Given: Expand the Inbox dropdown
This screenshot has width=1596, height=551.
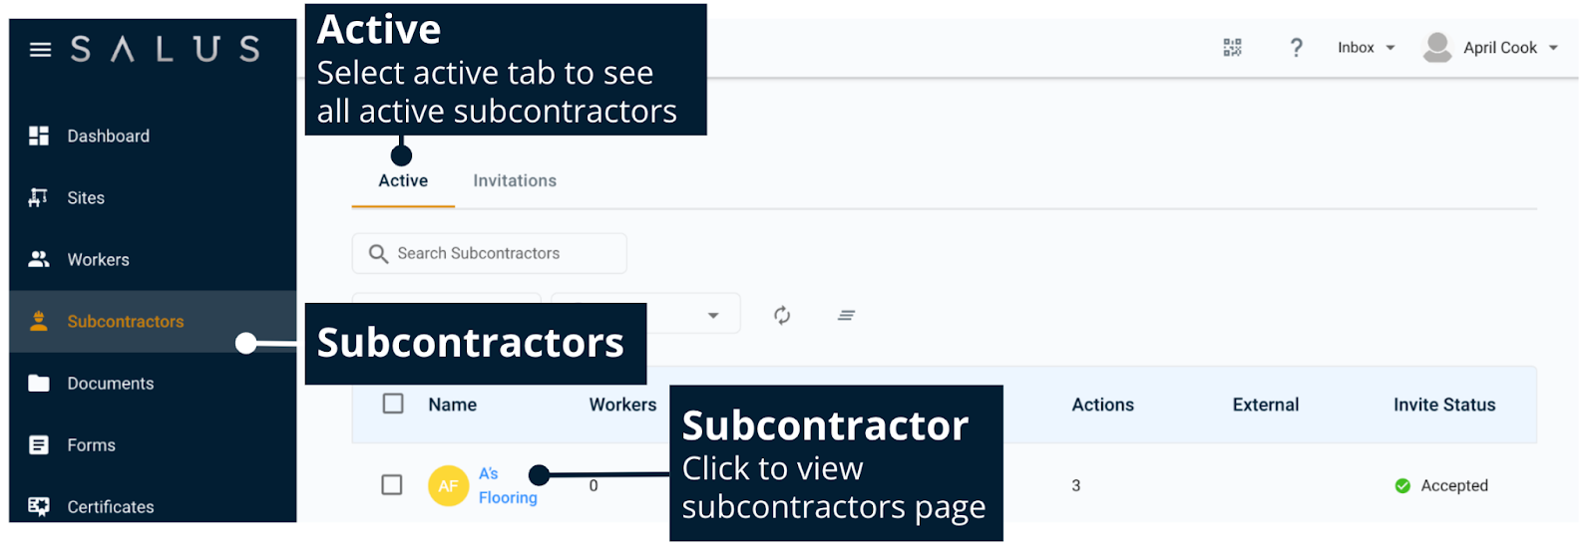Looking at the screenshot, I should [1366, 48].
